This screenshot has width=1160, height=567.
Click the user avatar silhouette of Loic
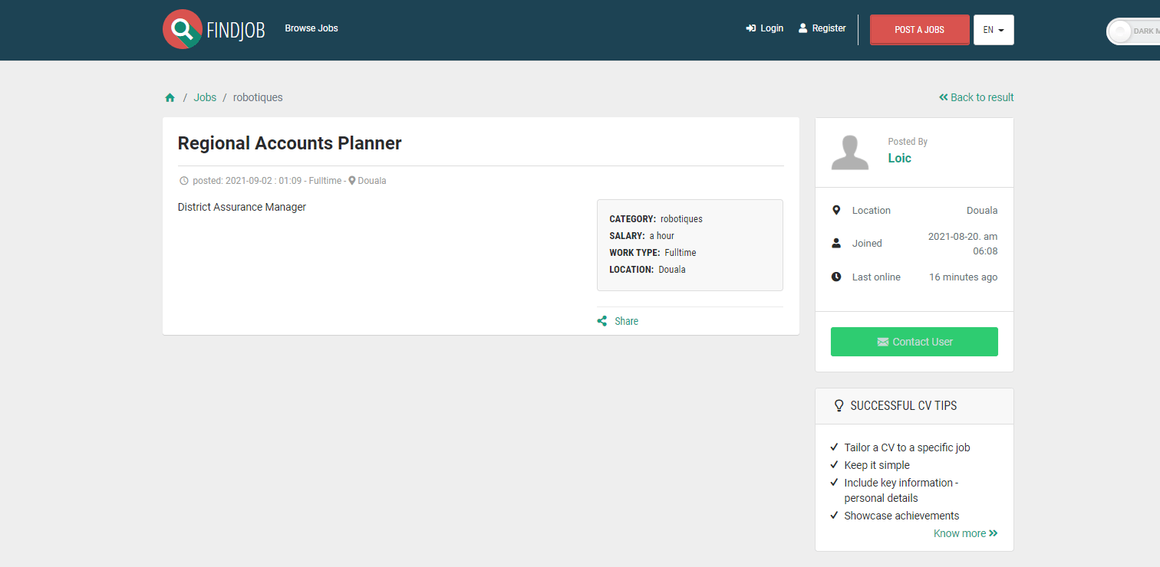tap(850, 152)
